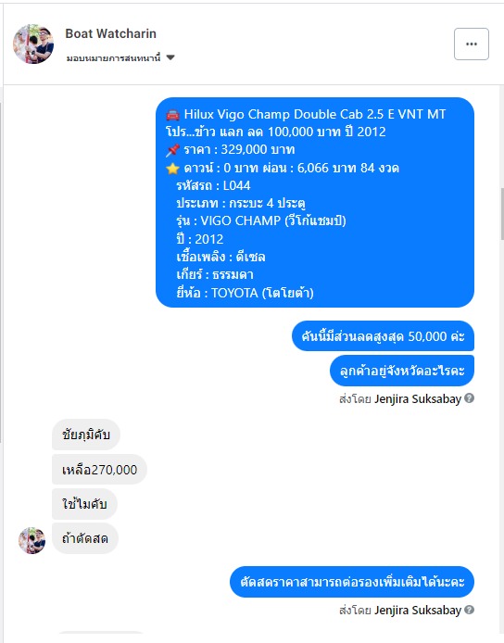Click Boat Watcharin's profile picture in the header
Screen dimensions: 504x643
(33, 44)
